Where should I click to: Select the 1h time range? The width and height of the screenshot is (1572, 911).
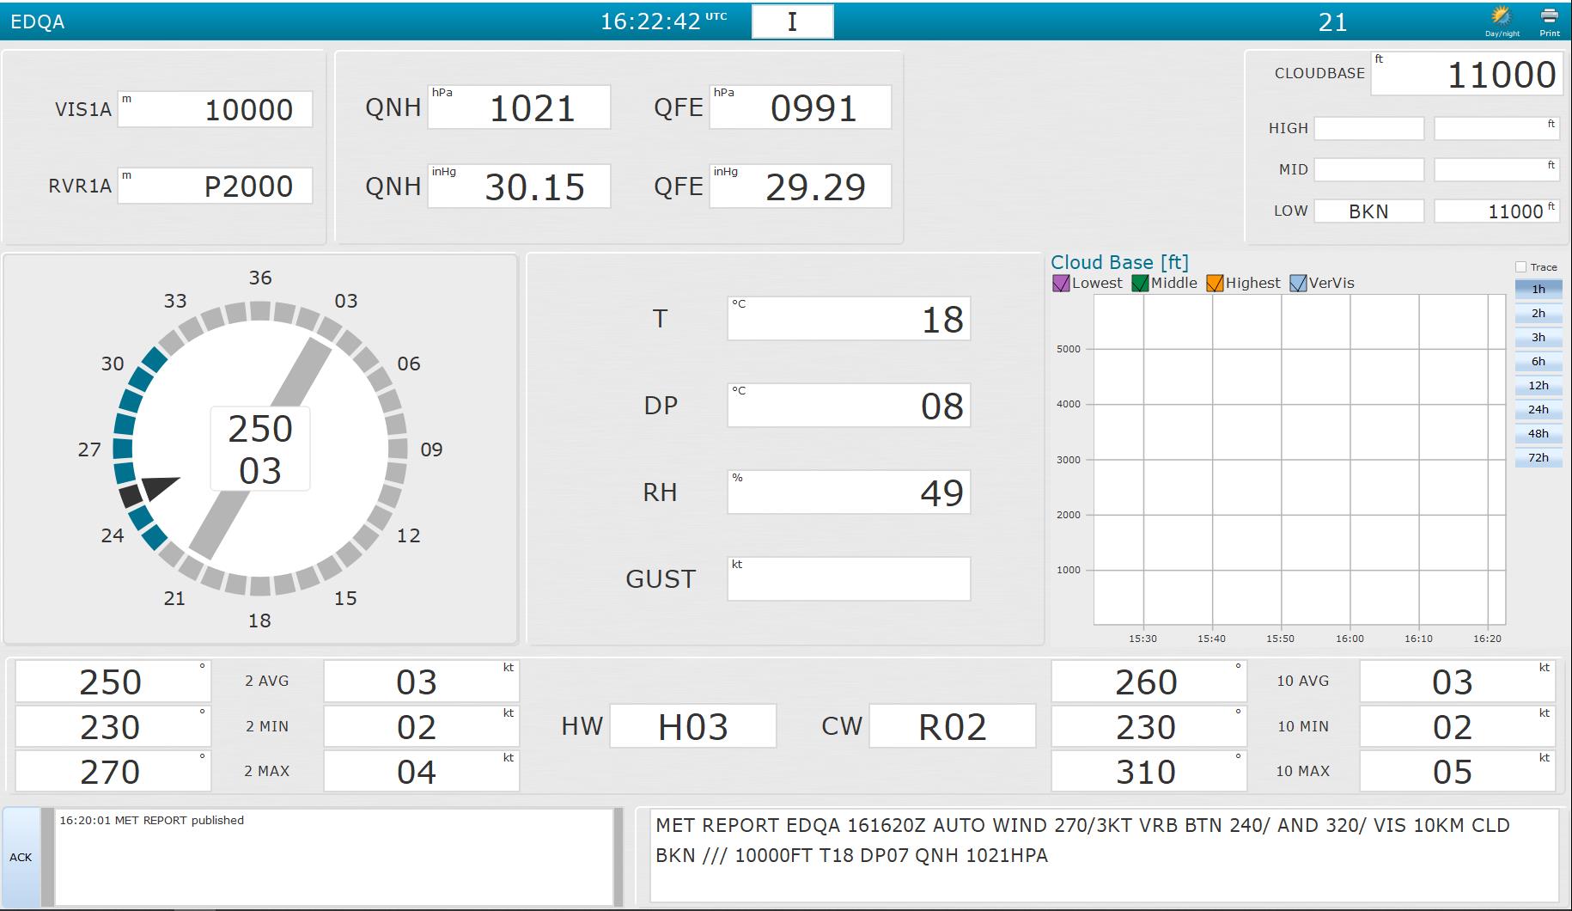click(1538, 290)
